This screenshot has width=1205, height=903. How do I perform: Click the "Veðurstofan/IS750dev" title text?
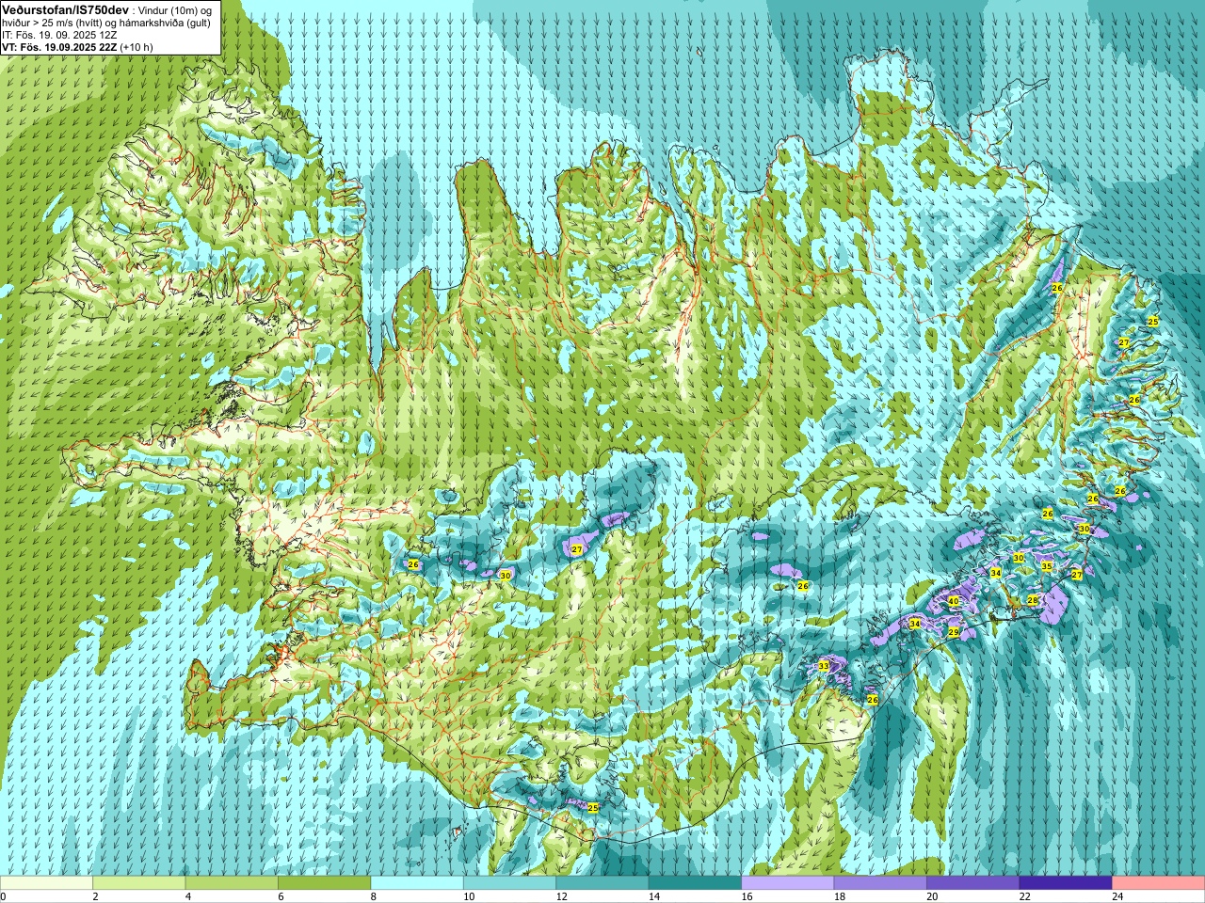coord(66,8)
